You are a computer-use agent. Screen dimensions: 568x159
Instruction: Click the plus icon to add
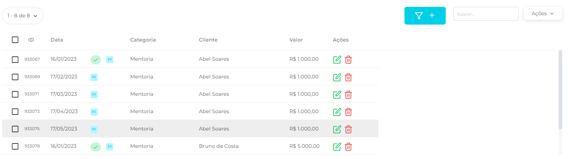[x=432, y=16]
